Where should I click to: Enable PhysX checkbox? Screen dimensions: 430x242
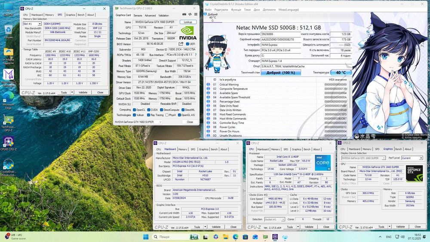167,115
